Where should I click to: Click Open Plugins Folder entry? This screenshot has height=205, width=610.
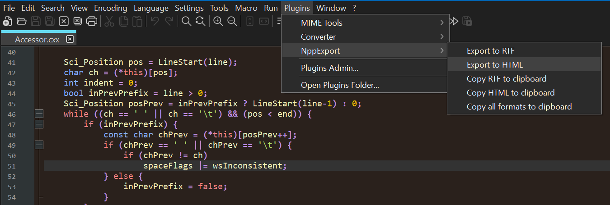click(x=340, y=85)
